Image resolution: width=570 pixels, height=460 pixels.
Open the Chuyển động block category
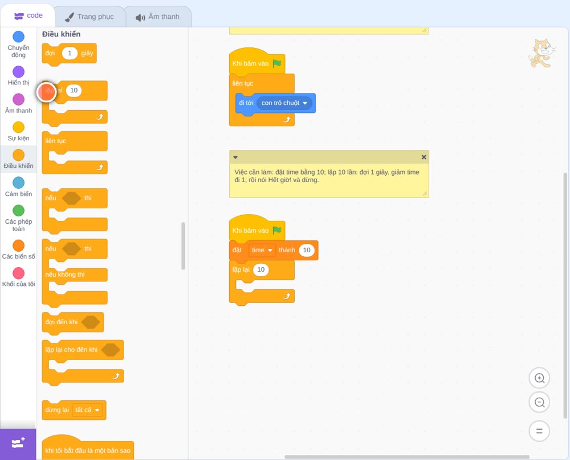pyautogui.click(x=18, y=45)
